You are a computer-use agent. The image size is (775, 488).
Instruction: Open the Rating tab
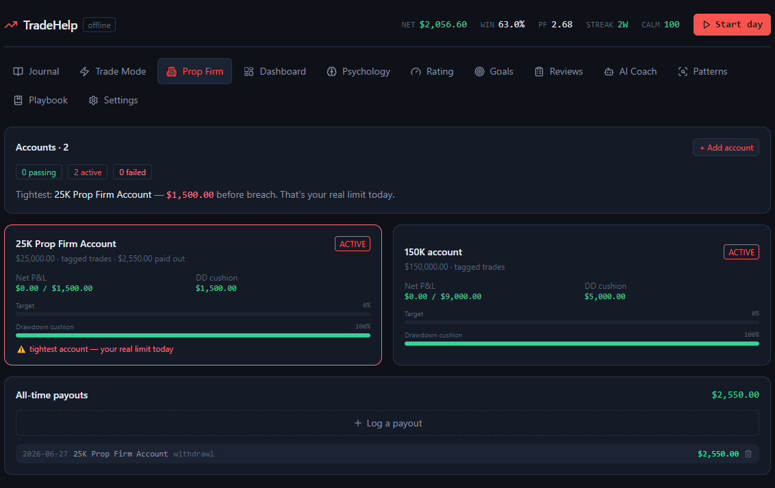(x=432, y=72)
